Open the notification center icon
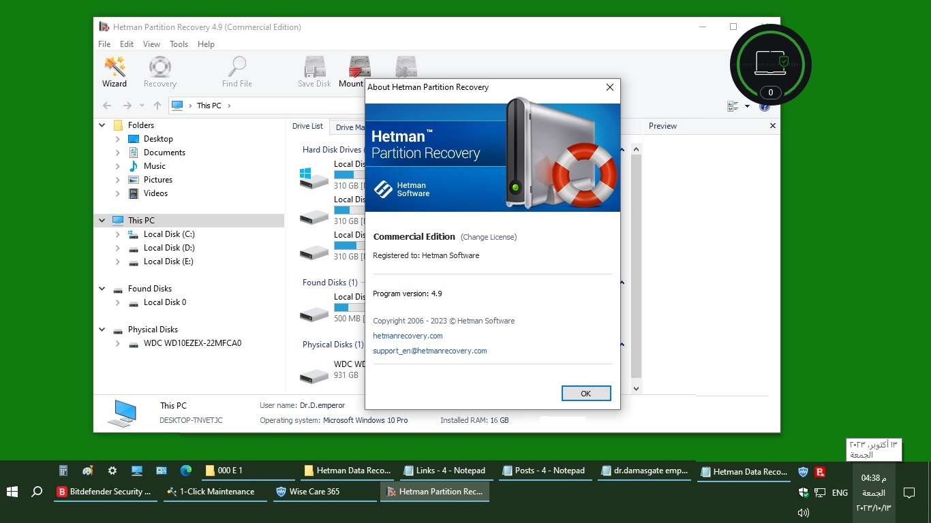931x523 pixels. coord(909,492)
